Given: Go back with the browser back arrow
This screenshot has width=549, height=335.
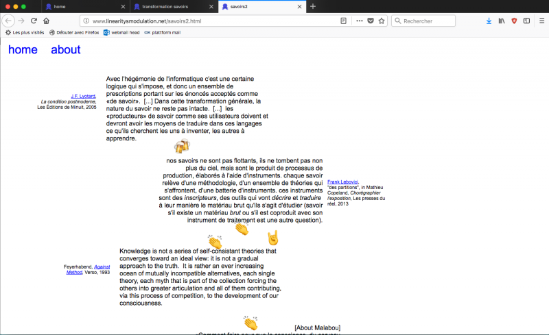Looking at the screenshot, I should point(8,21).
